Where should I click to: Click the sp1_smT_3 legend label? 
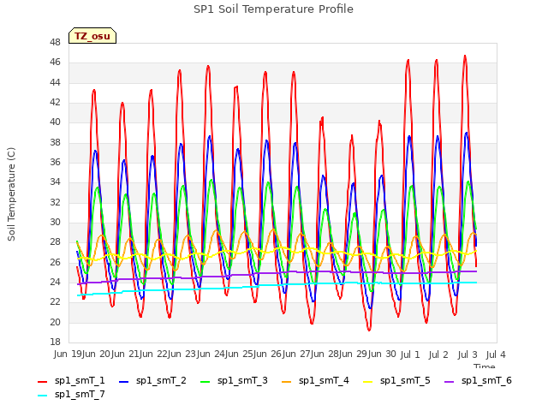242,380
